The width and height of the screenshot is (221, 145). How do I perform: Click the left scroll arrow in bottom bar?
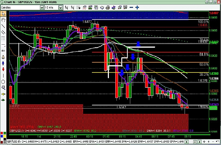click(187, 141)
